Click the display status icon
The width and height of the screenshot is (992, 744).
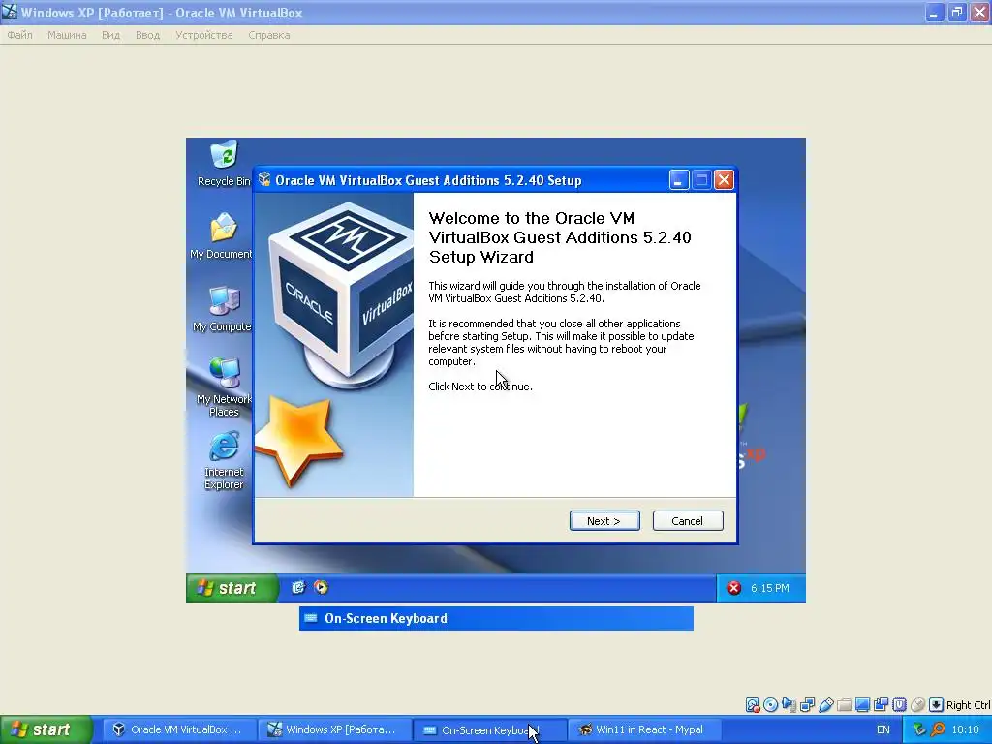coord(862,705)
